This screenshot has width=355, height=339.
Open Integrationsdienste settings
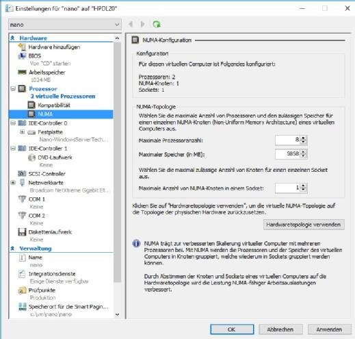[x=52, y=274]
